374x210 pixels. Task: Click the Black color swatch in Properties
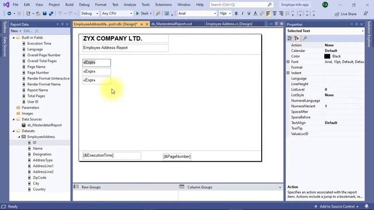327,56
